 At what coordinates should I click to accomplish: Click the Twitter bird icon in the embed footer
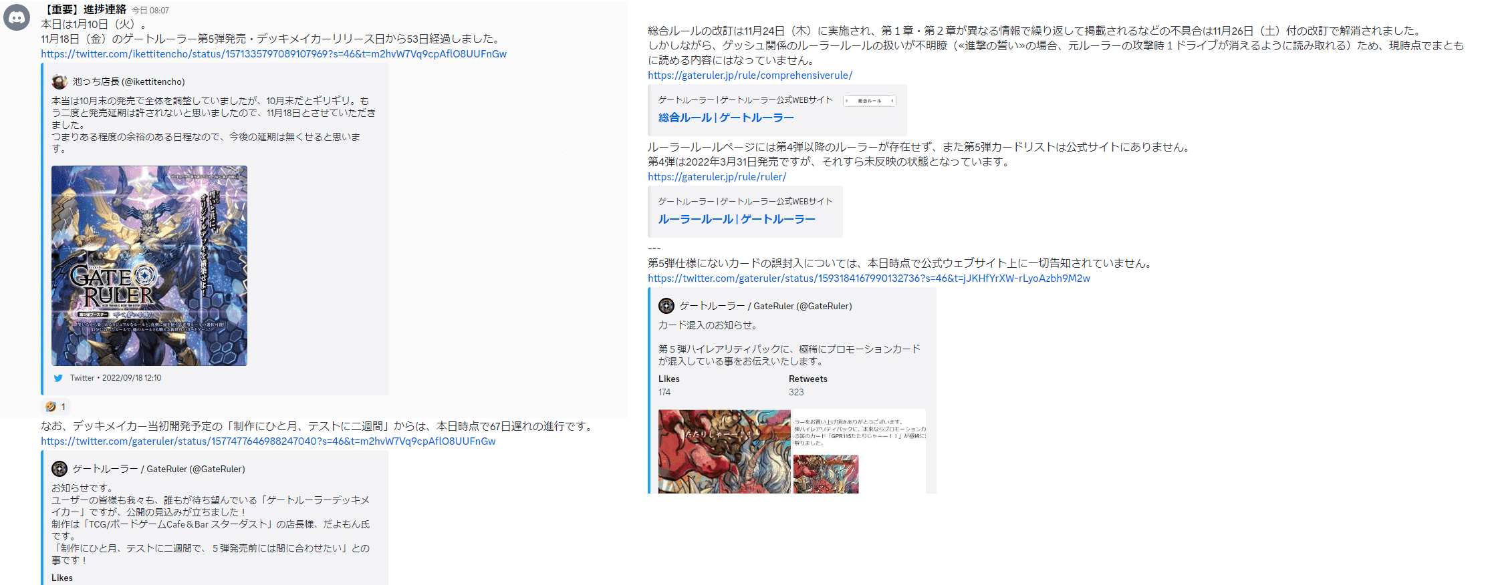tap(58, 378)
